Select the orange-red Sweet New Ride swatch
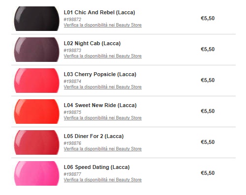This screenshot has width=246, height=195. (36, 111)
